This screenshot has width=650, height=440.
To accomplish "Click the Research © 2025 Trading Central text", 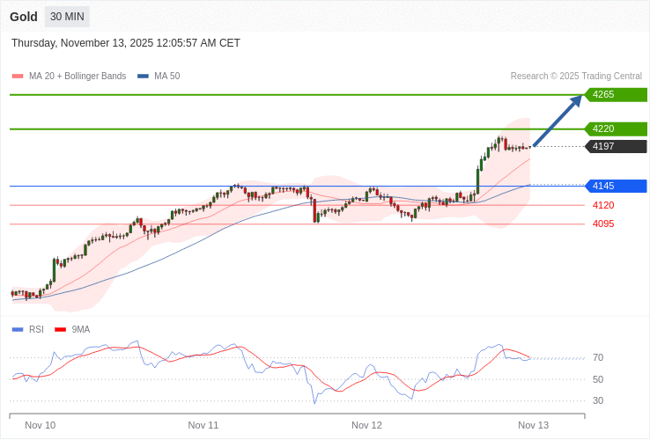I will click(576, 77).
